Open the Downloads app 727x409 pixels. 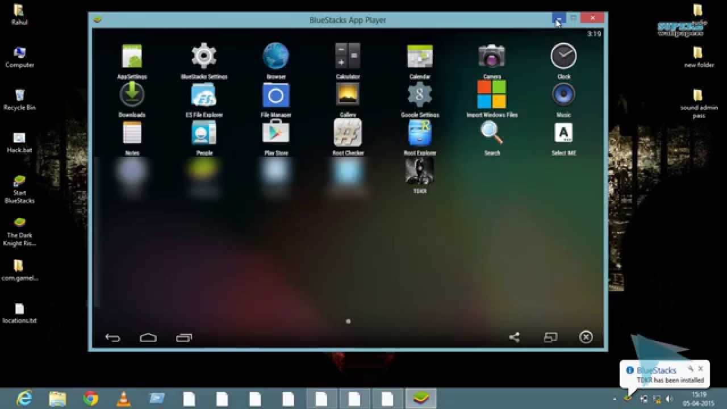[132, 95]
